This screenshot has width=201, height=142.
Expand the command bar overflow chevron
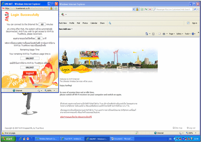(199, 32)
